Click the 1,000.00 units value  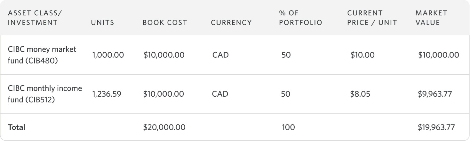coord(108,55)
